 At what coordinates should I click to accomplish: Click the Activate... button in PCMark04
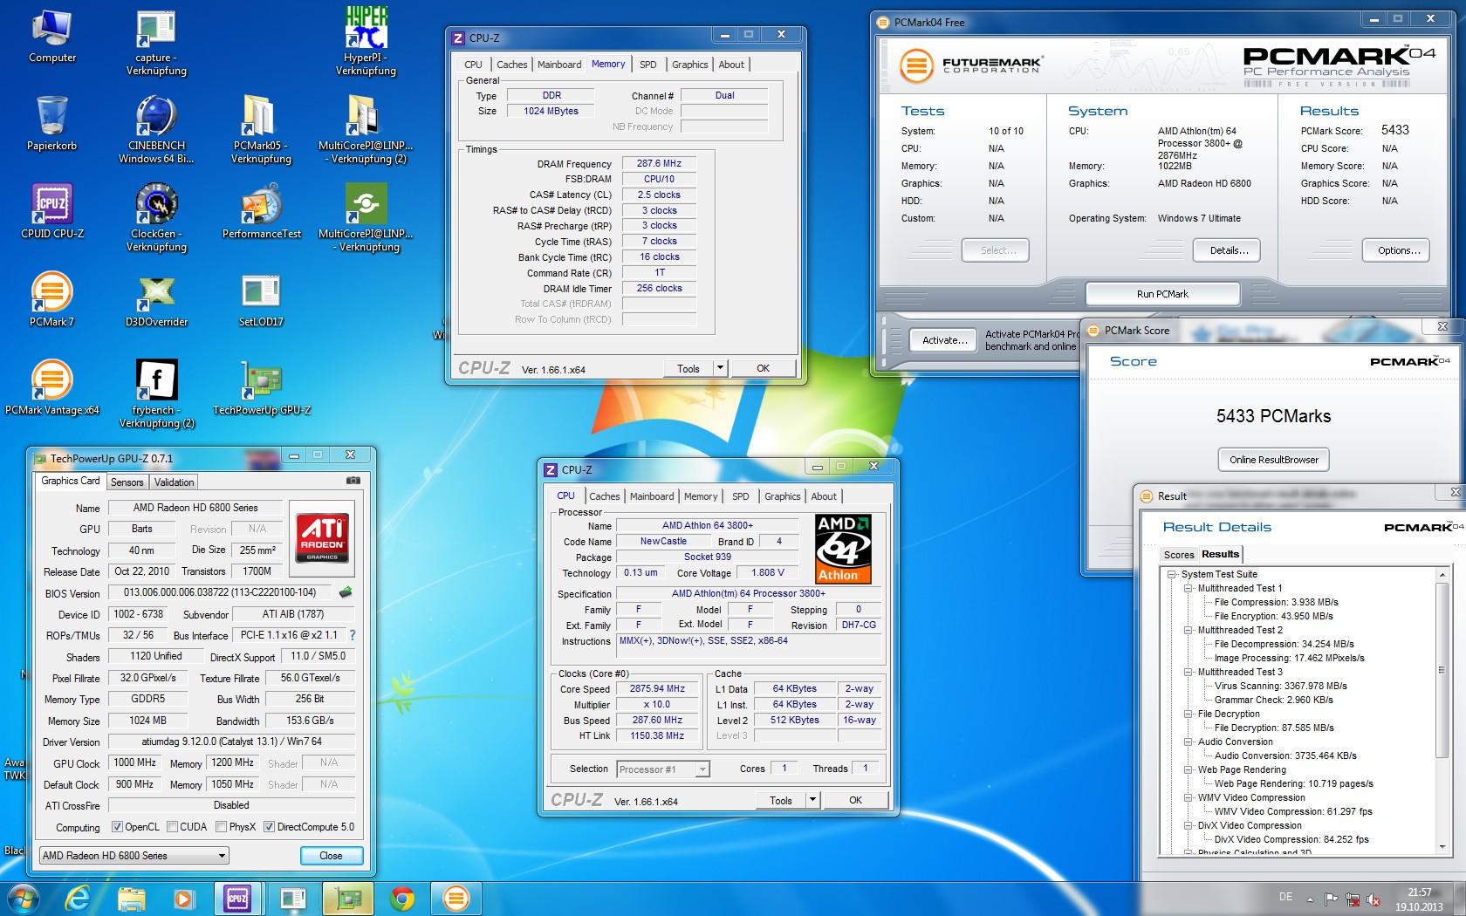coord(944,340)
